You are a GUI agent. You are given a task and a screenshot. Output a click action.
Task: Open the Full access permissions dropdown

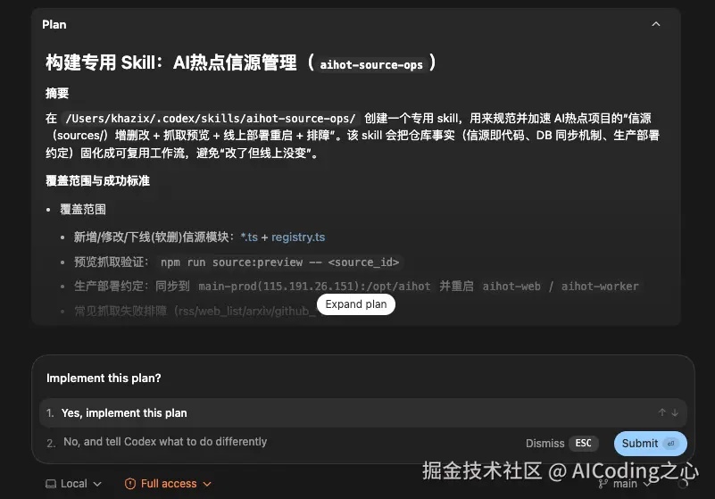169,484
